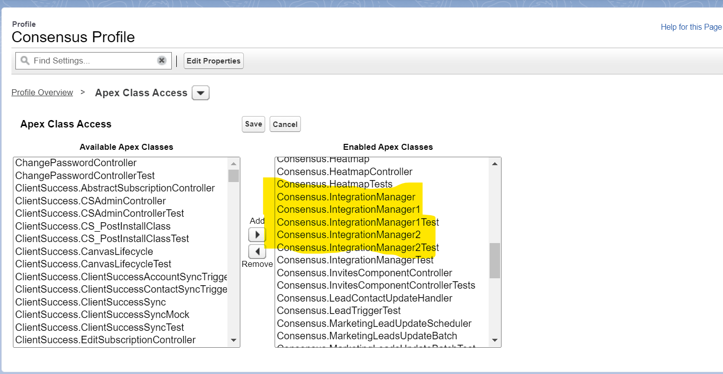This screenshot has width=723, height=374.
Task: Click Available Apex Classes scrollbar thumb
Action: (x=233, y=176)
